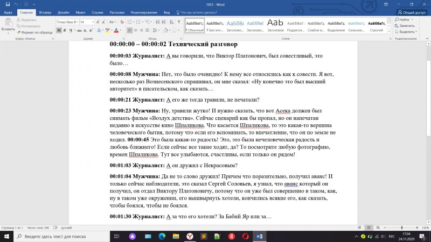Open Заменить replace dialog
Screen dimensions: 431x242
point(405,25)
